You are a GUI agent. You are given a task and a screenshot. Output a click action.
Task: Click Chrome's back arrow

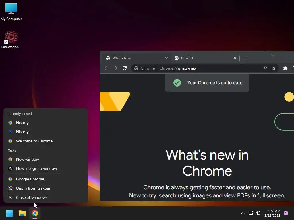106,68
